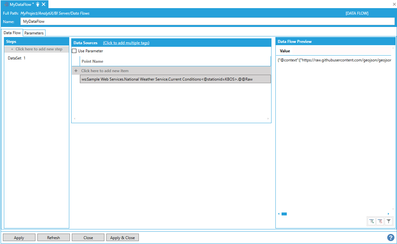397x244 pixels.
Task: Select the Data Flow tab
Action: [12, 33]
